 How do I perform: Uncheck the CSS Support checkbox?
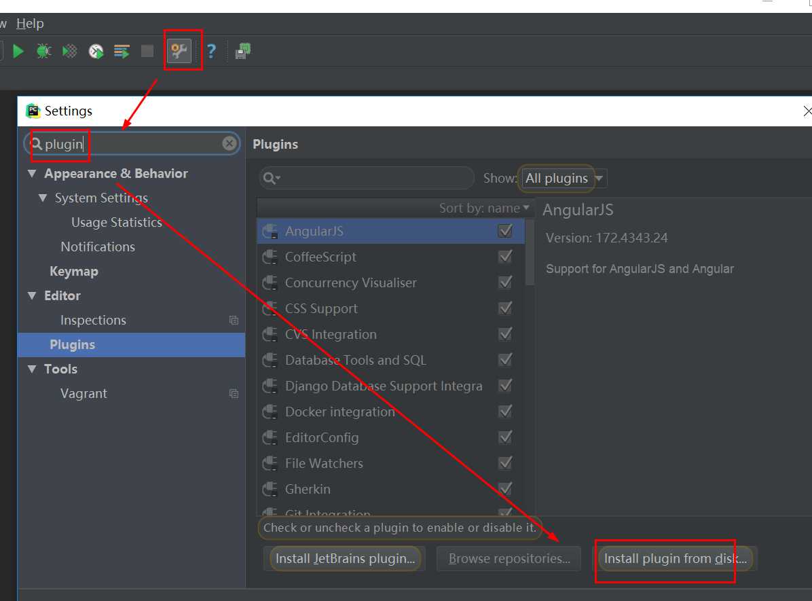point(505,308)
